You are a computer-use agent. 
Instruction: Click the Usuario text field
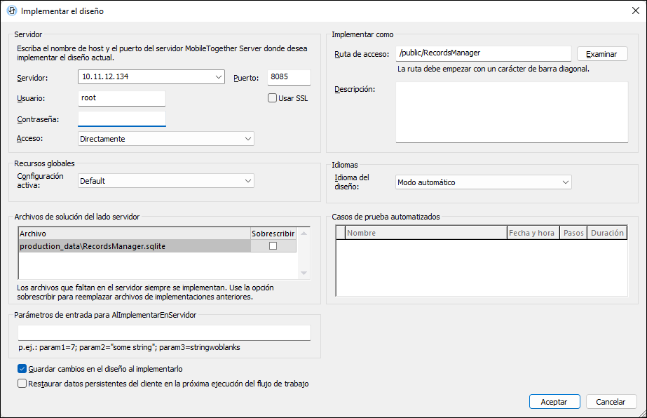click(122, 98)
